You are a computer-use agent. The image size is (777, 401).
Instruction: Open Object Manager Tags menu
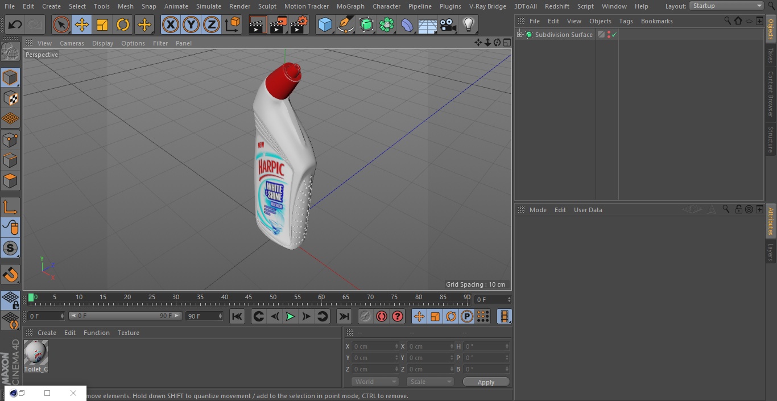tap(626, 21)
